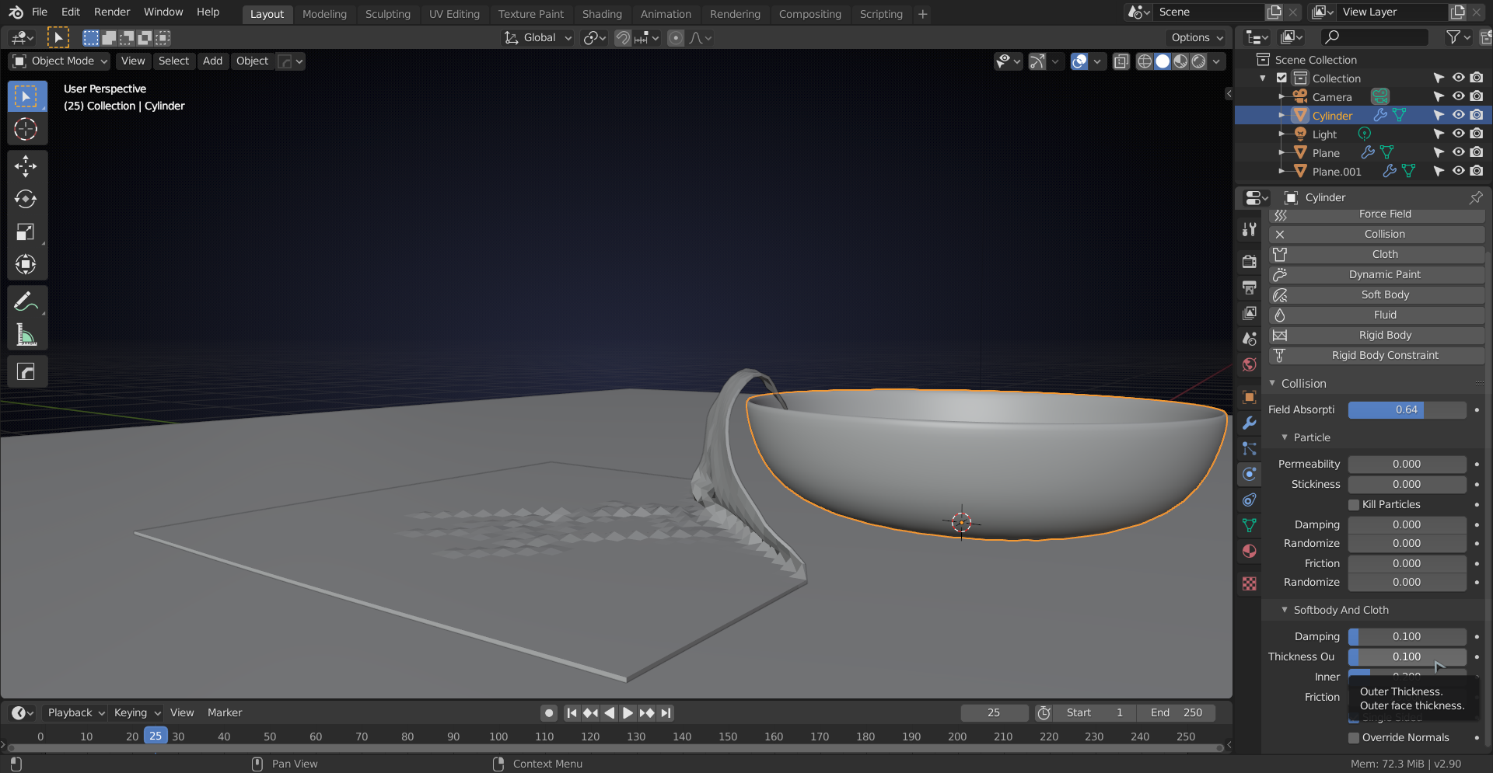
Task: Collapse the Collision panel
Action: pos(1272,384)
